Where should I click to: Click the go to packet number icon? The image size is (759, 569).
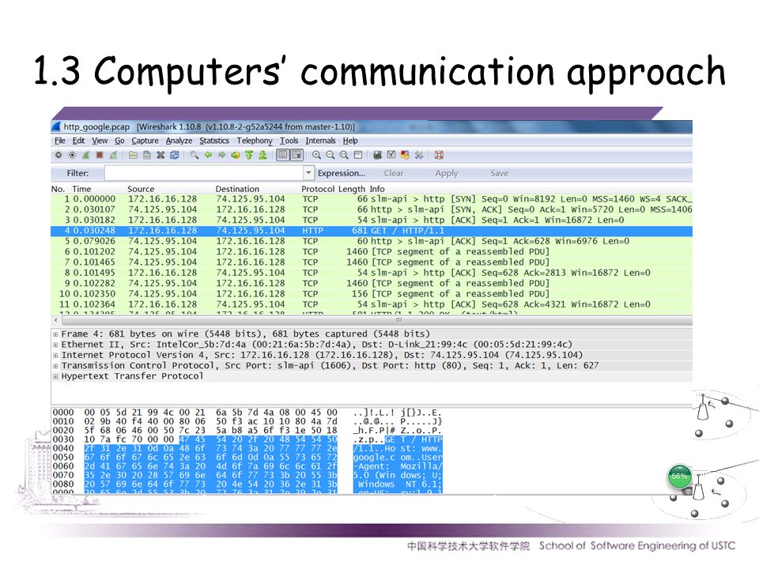point(236,155)
